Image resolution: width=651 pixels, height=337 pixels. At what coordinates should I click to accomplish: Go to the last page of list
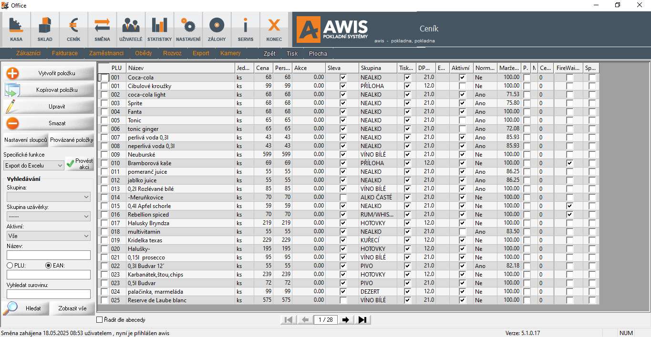362,320
